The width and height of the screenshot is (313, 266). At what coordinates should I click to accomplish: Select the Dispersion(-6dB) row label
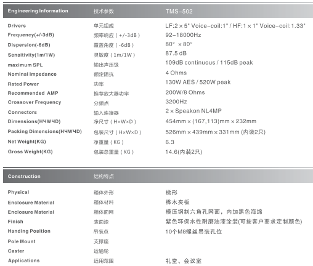[29, 45]
